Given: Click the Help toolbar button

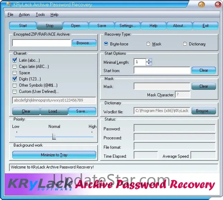Looking at the screenshot, I should (x=153, y=26).
